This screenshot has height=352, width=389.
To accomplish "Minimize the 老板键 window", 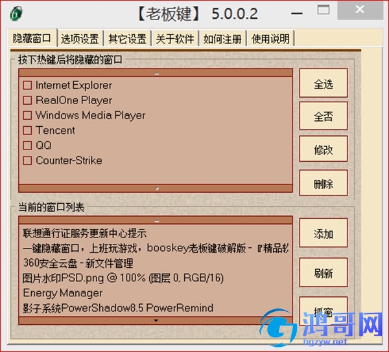I will pyautogui.click(x=297, y=13).
